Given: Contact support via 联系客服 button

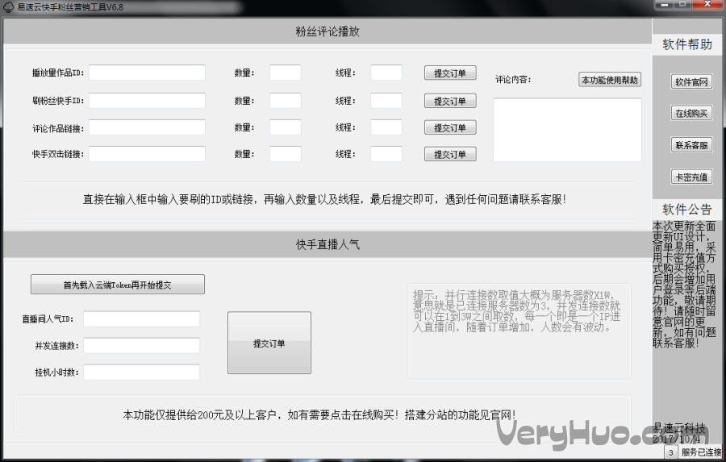Looking at the screenshot, I should 691,145.
